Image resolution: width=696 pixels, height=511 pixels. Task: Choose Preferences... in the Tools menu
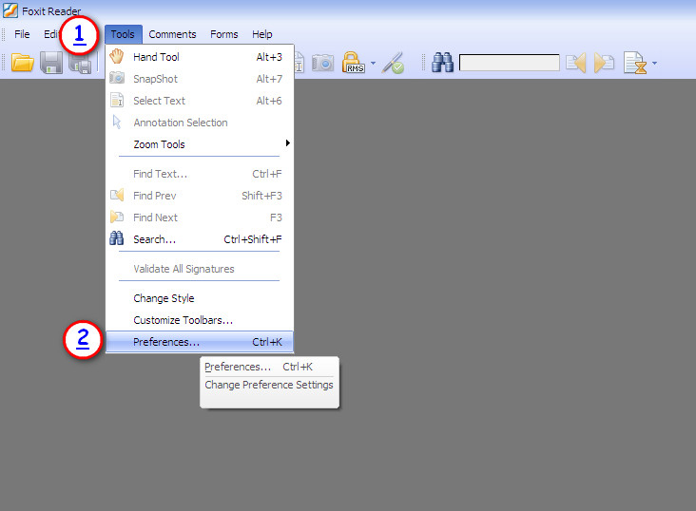[x=166, y=342]
